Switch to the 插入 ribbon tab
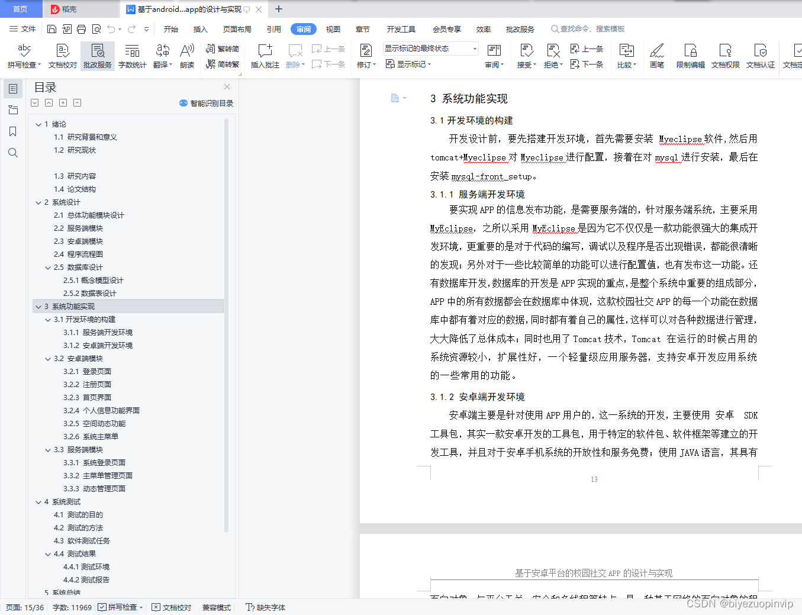This screenshot has width=802, height=615. click(201, 29)
